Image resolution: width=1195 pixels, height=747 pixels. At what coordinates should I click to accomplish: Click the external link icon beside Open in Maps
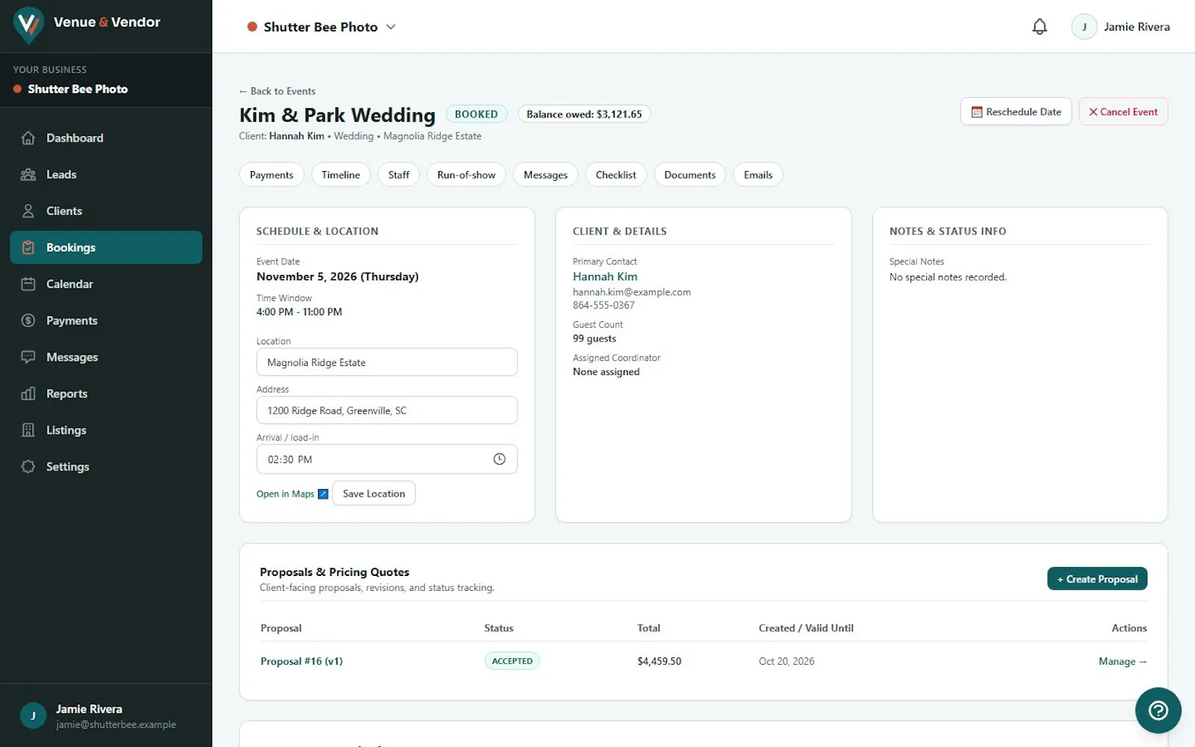point(323,495)
